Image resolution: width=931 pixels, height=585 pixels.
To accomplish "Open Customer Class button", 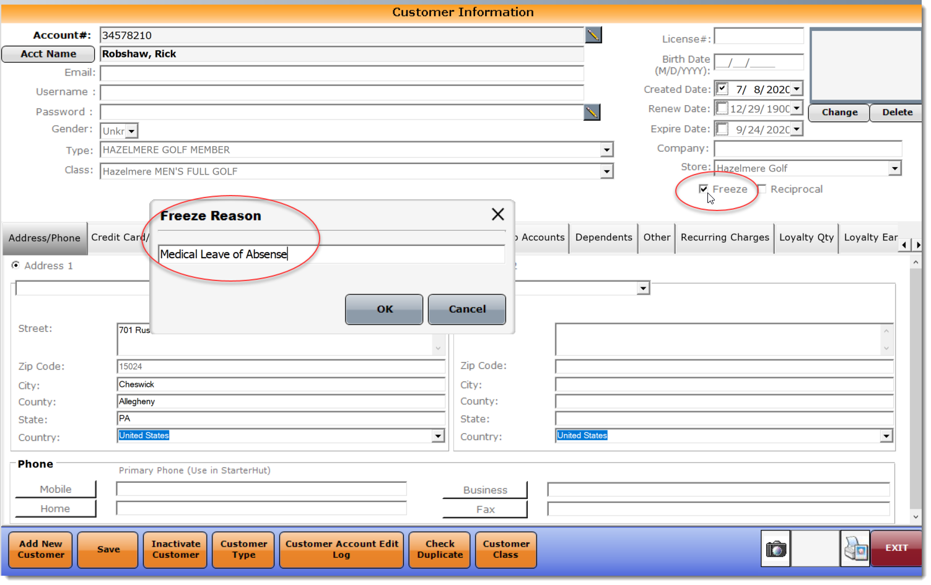I will (506, 550).
